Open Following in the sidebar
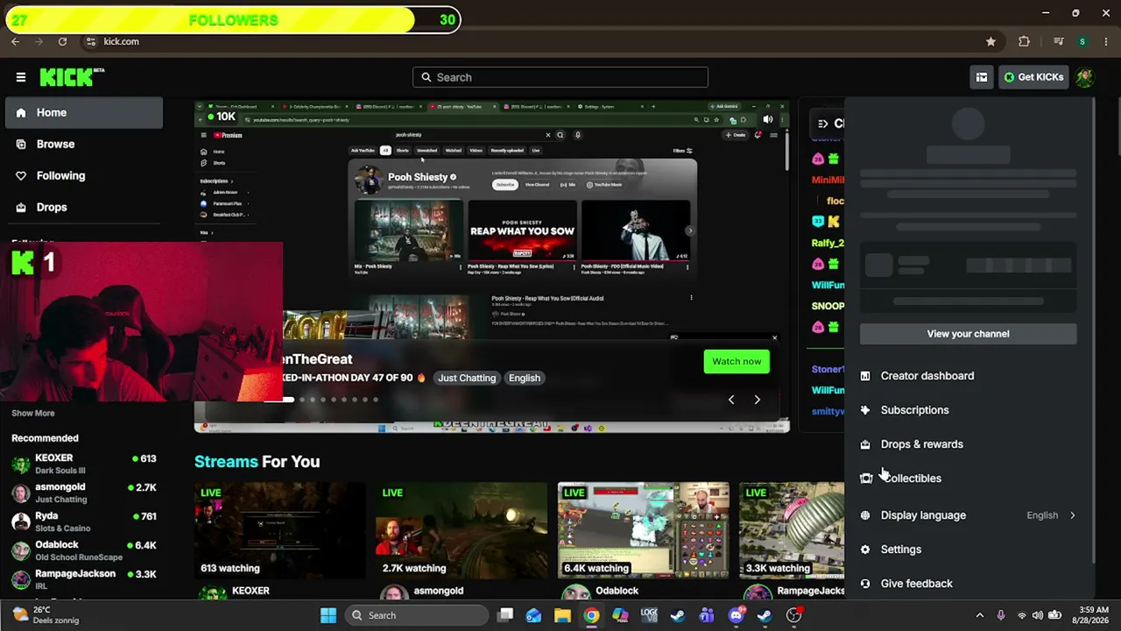This screenshot has height=631, width=1121. pyautogui.click(x=83, y=175)
